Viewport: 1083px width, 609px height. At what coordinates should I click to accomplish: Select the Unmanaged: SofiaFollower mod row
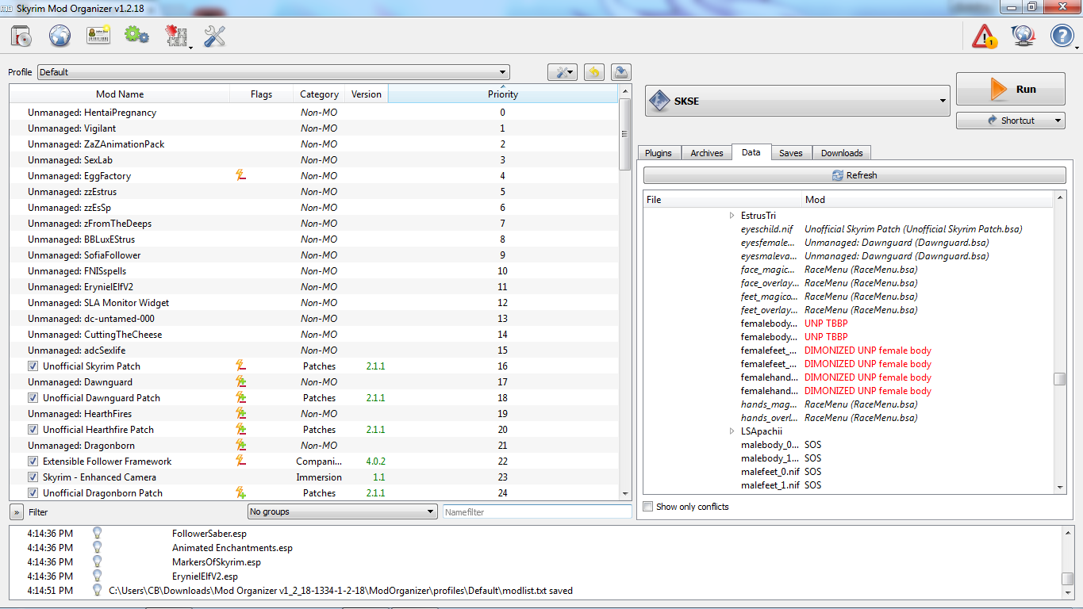pyautogui.click(x=313, y=255)
